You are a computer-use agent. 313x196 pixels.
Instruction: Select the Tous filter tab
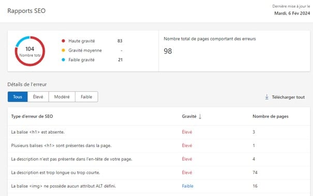pos(18,96)
